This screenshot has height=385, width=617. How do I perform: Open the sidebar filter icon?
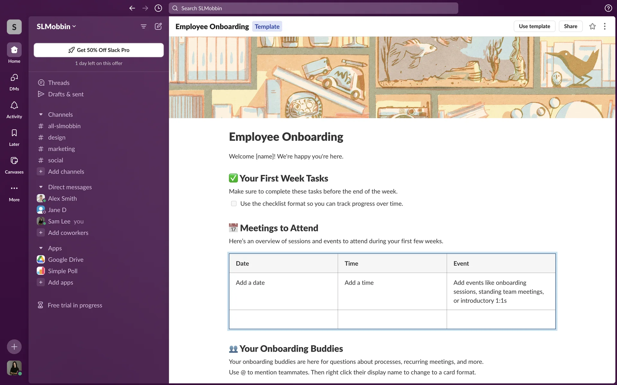click(x=144, y=26)
